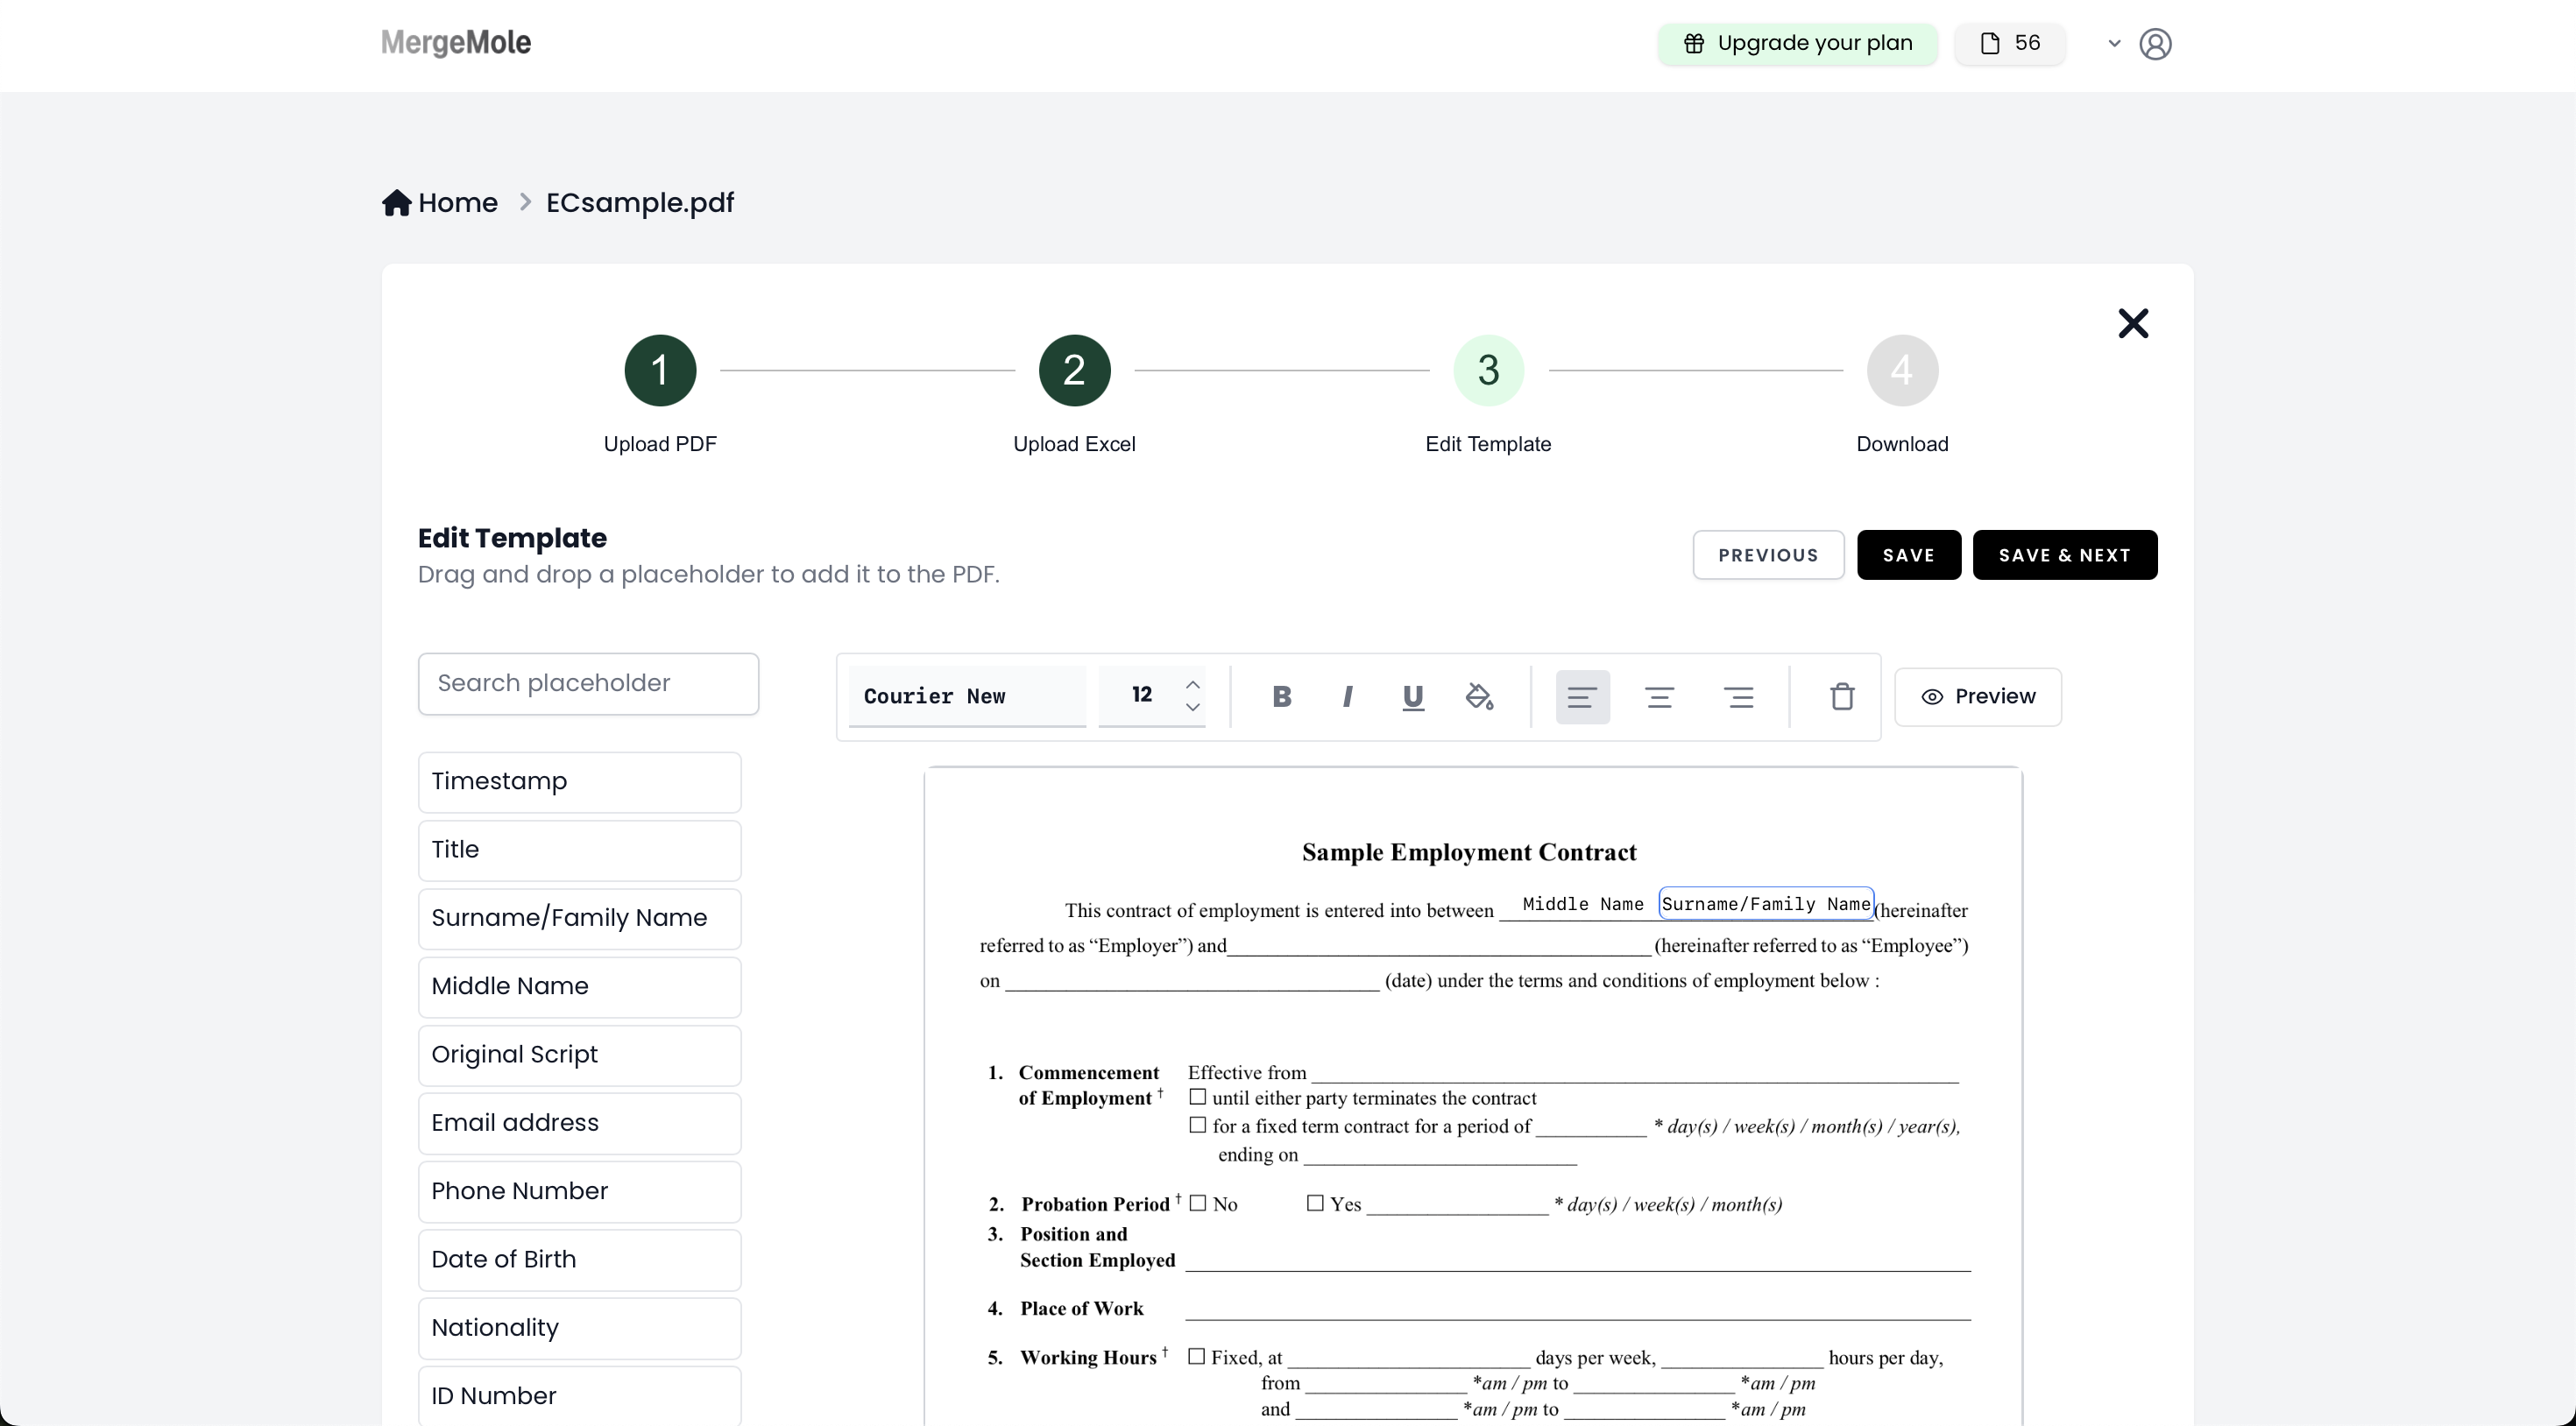Click the Home house icon
The image size is (2576, 1426).
397,203
